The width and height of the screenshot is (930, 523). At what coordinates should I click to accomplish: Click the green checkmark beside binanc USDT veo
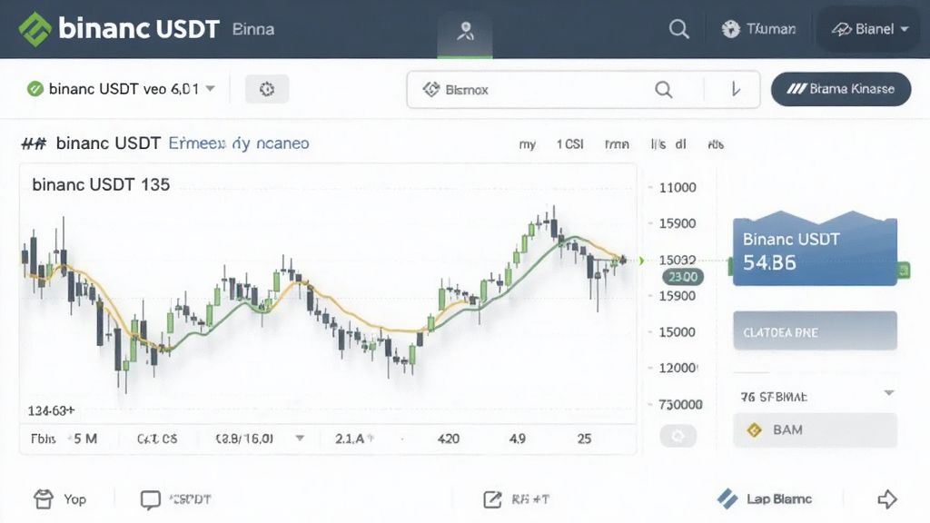pyautogui.click(x=35, y=89)
